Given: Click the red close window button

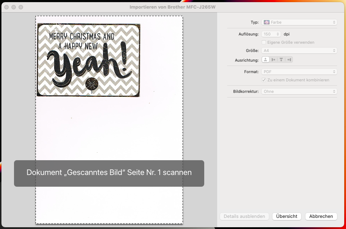Looking at the screenshot, I should pyautogui.click(x=6, y=7).
